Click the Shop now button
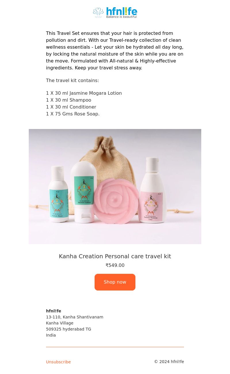 pos(115,282)
